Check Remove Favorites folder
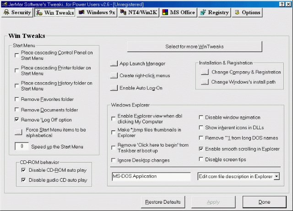 click(x=17, y=99)
